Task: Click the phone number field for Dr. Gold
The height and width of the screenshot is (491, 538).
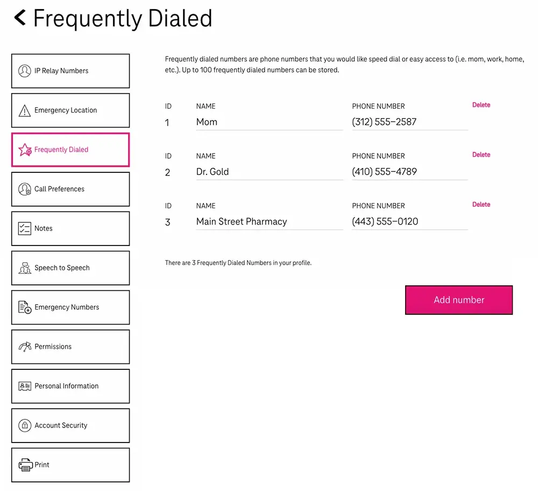Action: (x=409, y=171)
